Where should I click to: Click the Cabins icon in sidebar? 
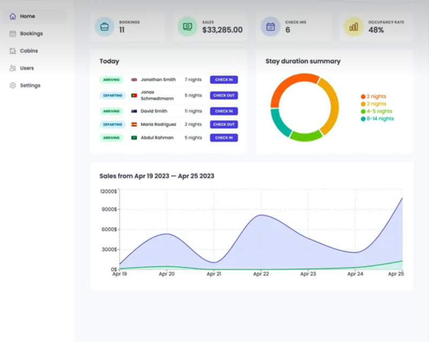coord(13,51)
